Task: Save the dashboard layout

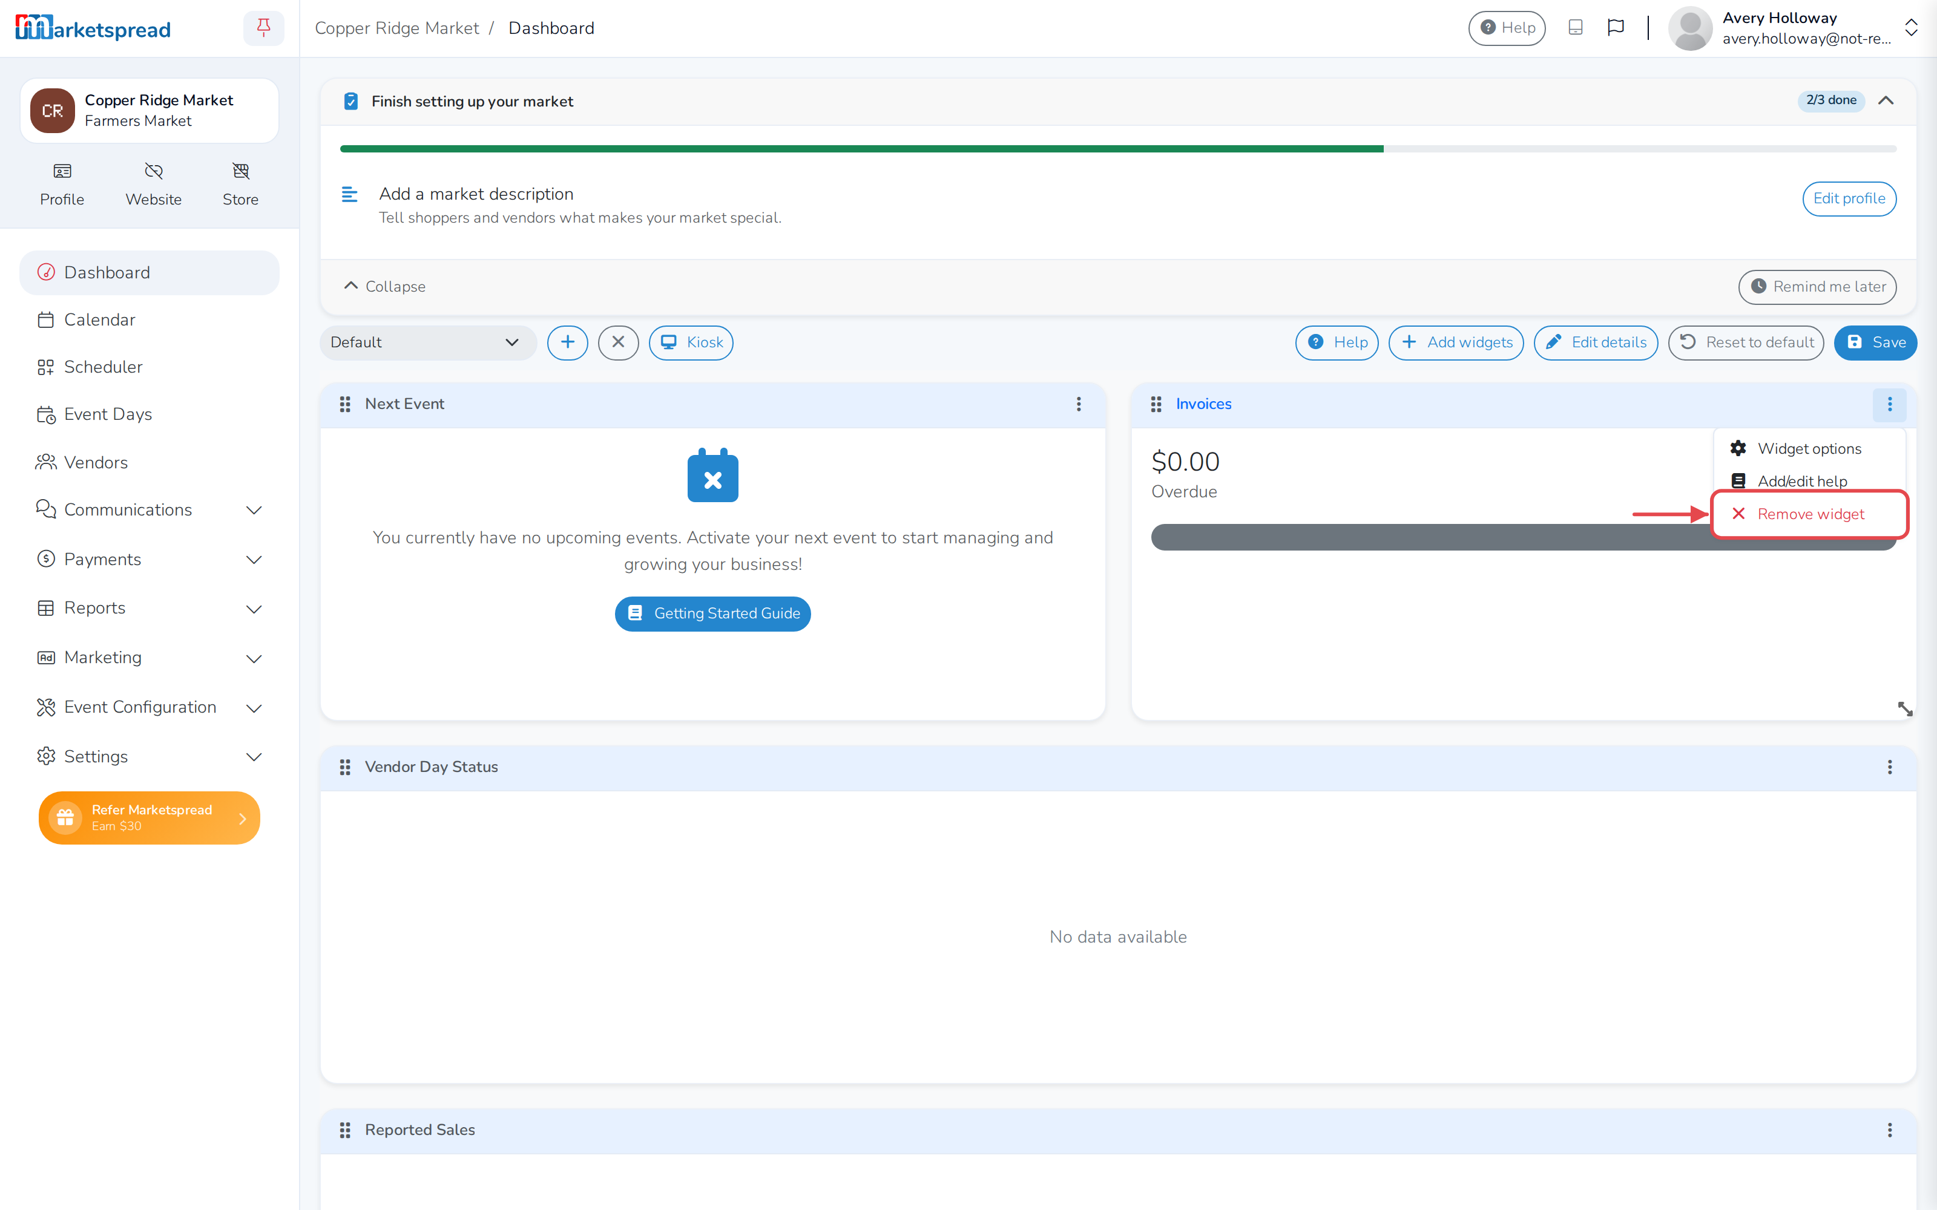Action: pos(1875,342)
